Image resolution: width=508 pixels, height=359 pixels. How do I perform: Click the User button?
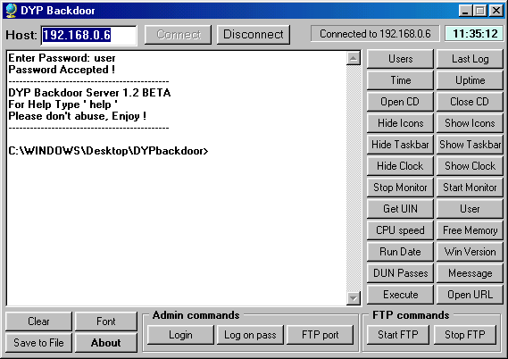tap(470, 209)
